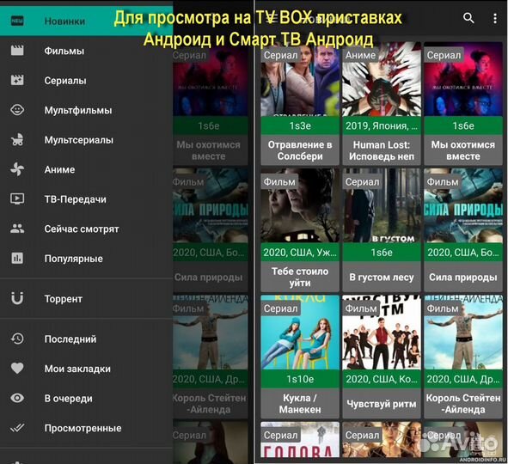Click the clapperboard icon beside Фильмы
Screen dimensions: 508x464
pos(17,51)
